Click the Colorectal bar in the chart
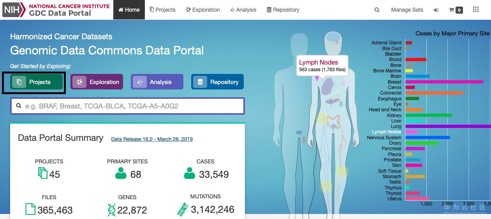Screen dimensions: 491x219 coord(435,93)
